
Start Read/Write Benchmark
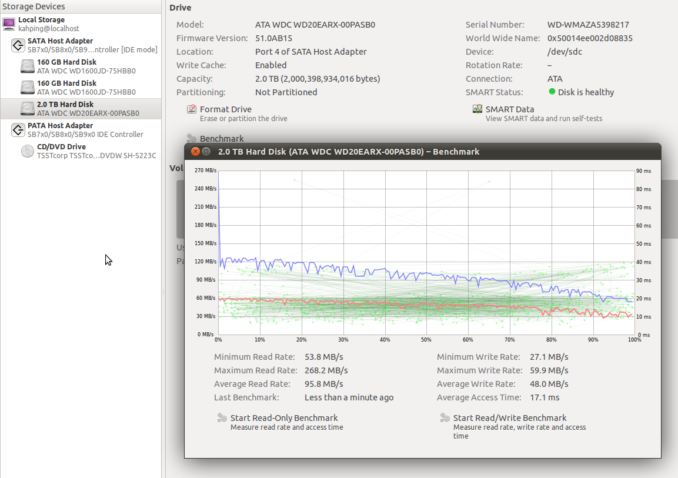[513, 426]
